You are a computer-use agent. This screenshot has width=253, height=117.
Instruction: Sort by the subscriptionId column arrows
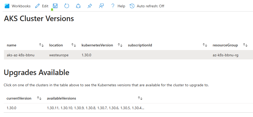205,45
